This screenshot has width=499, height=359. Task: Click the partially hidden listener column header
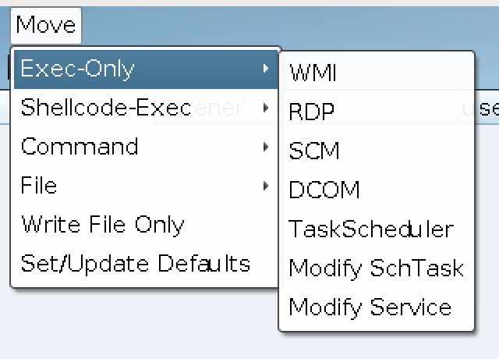220,108
